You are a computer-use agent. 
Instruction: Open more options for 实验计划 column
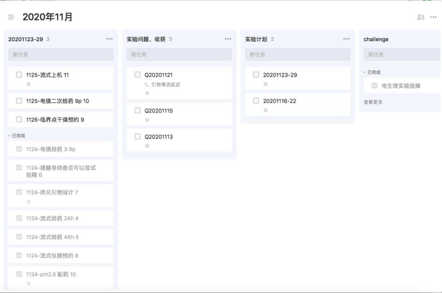(x=346, y=39)
